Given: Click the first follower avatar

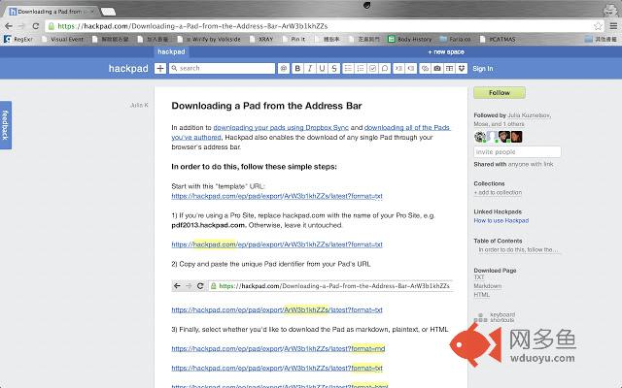Looking at the screenshot, I should pos(479,137).
